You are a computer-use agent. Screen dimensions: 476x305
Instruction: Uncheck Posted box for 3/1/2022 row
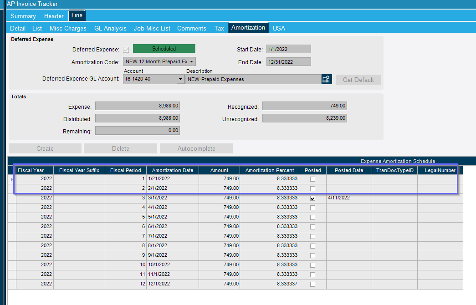[x=312, y=198]
